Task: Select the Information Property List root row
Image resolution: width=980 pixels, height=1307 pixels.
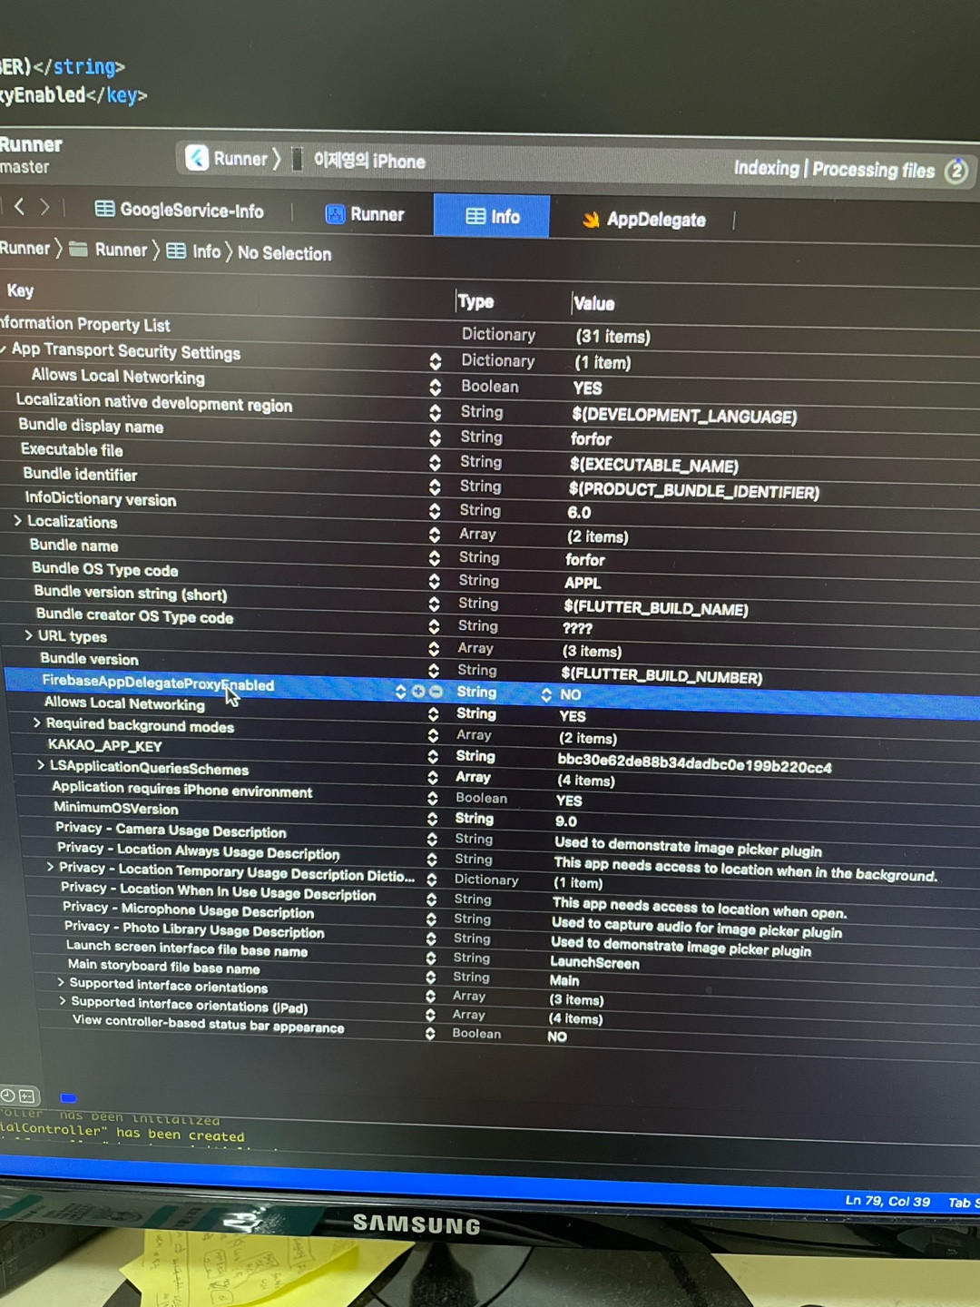Action: pos(84,324)
